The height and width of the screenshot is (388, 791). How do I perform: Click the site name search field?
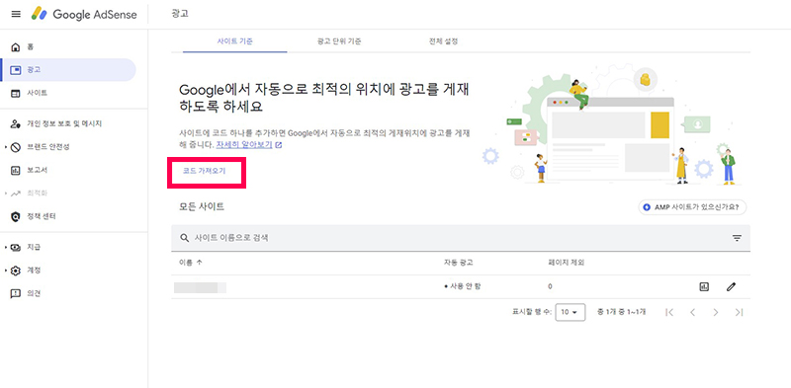[x=461, y=238]
